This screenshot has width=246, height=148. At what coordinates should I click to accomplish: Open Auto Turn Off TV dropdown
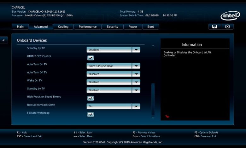point(113,74)
